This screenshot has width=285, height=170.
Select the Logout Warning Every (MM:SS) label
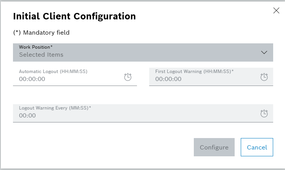55,108
